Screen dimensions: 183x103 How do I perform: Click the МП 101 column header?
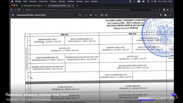(64, 35)
